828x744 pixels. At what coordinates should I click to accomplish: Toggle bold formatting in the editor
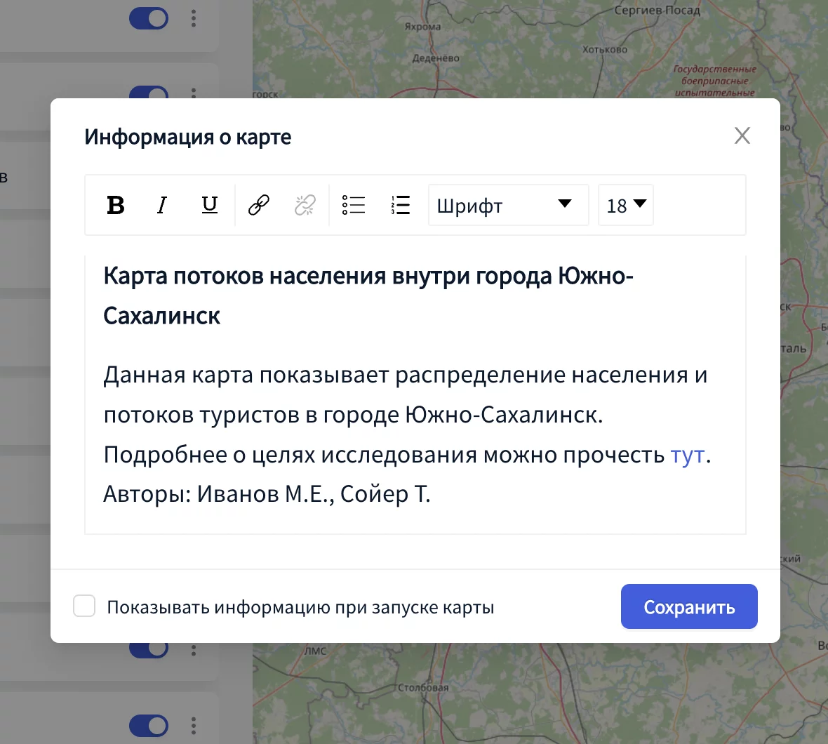point(116,205)
